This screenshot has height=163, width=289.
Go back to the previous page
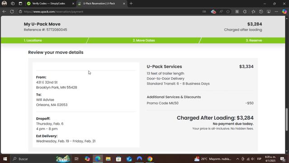coord(4,12)
